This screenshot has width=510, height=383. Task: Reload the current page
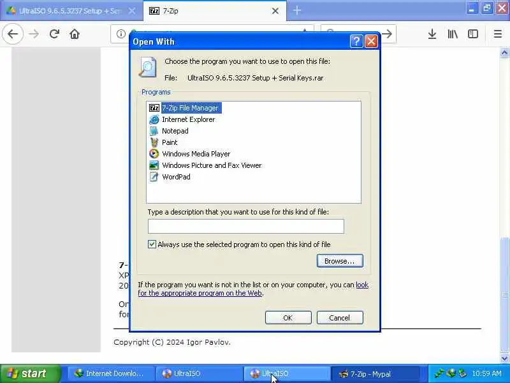pos(54,34)
